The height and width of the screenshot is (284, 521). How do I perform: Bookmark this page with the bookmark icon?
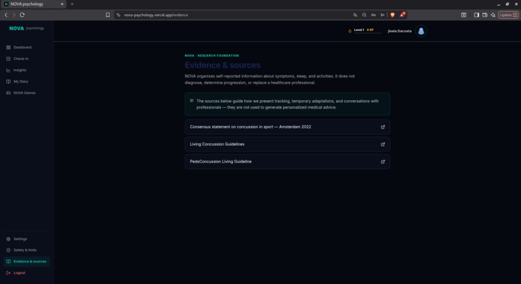(108, 15)
